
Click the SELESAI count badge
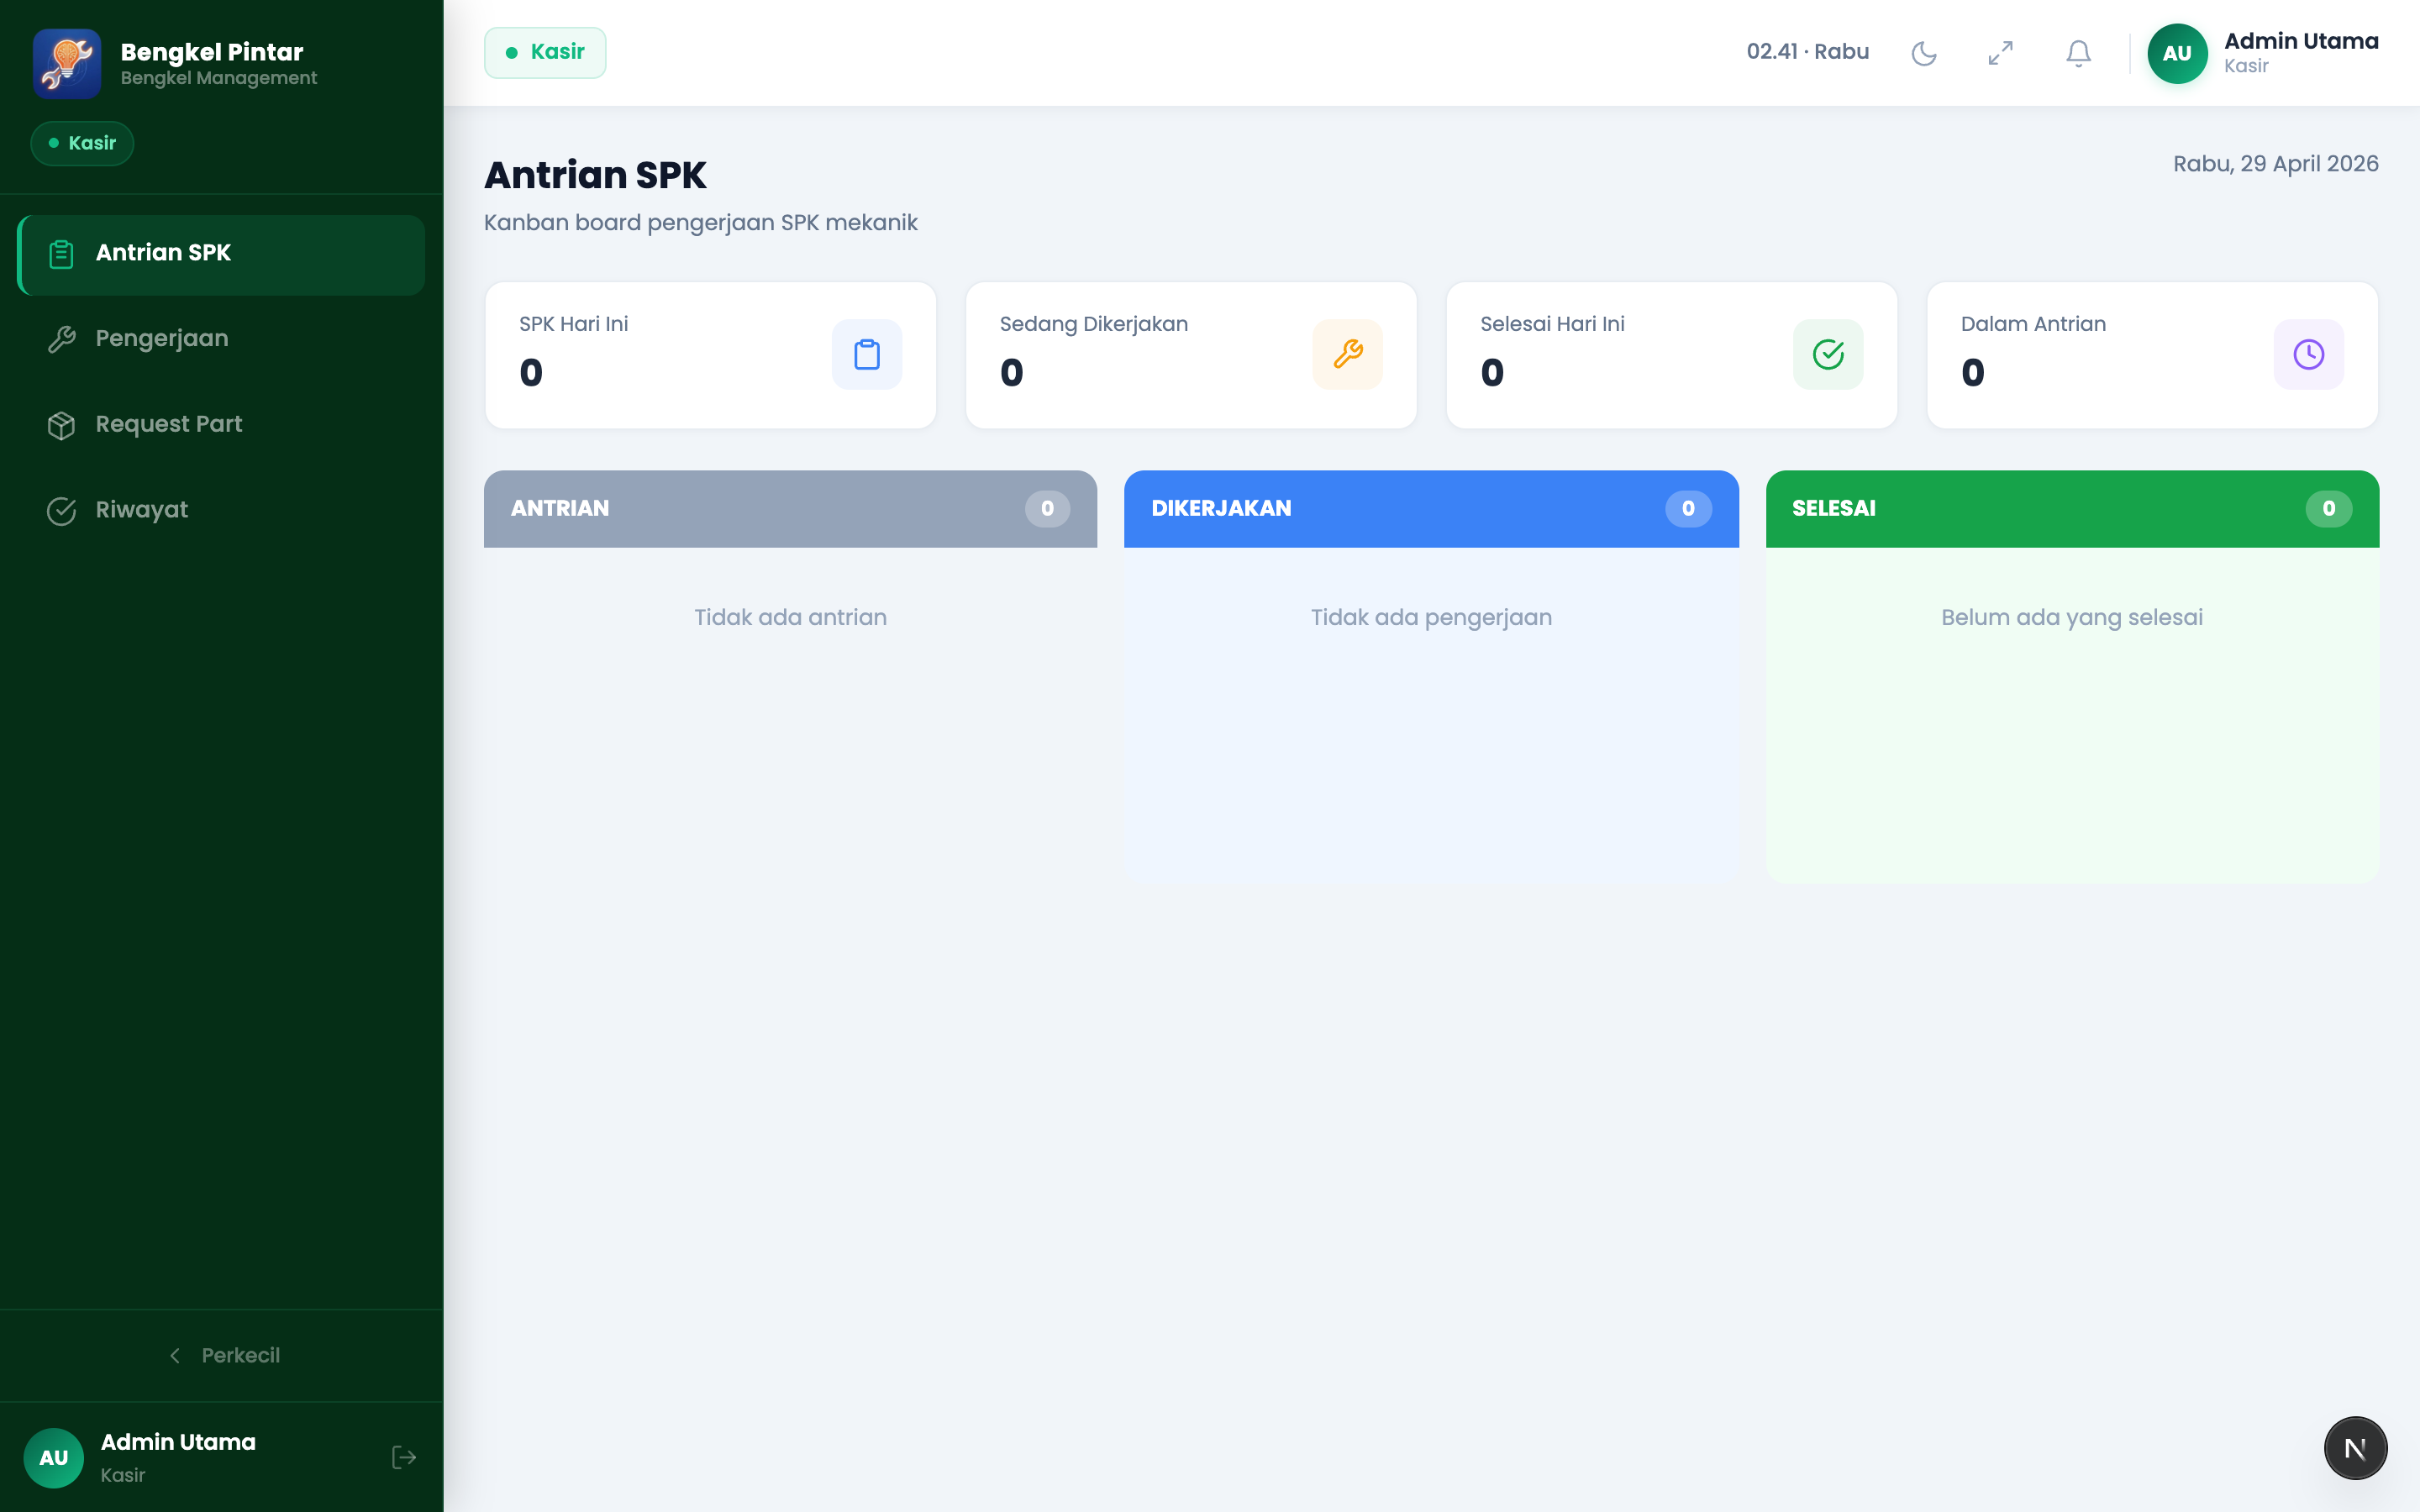[2329, 508]
